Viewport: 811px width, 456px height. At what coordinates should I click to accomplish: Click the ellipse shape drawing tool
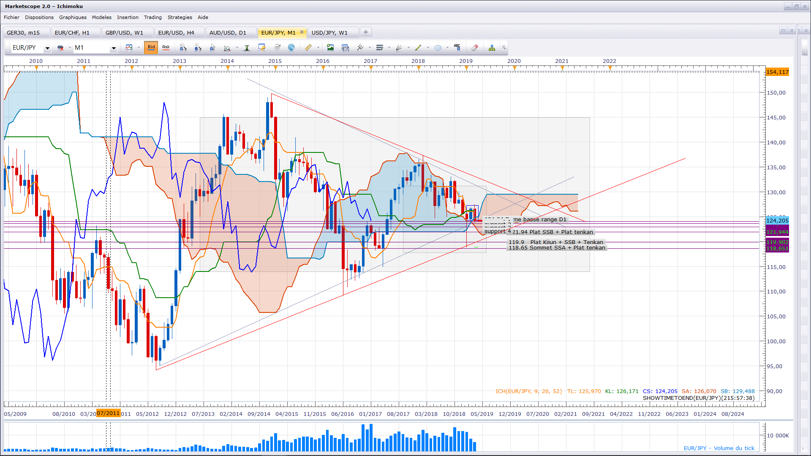[438, 48]
